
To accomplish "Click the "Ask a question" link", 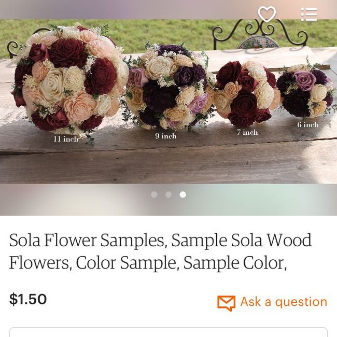I will pyautogui.click(x=283, y=302).
